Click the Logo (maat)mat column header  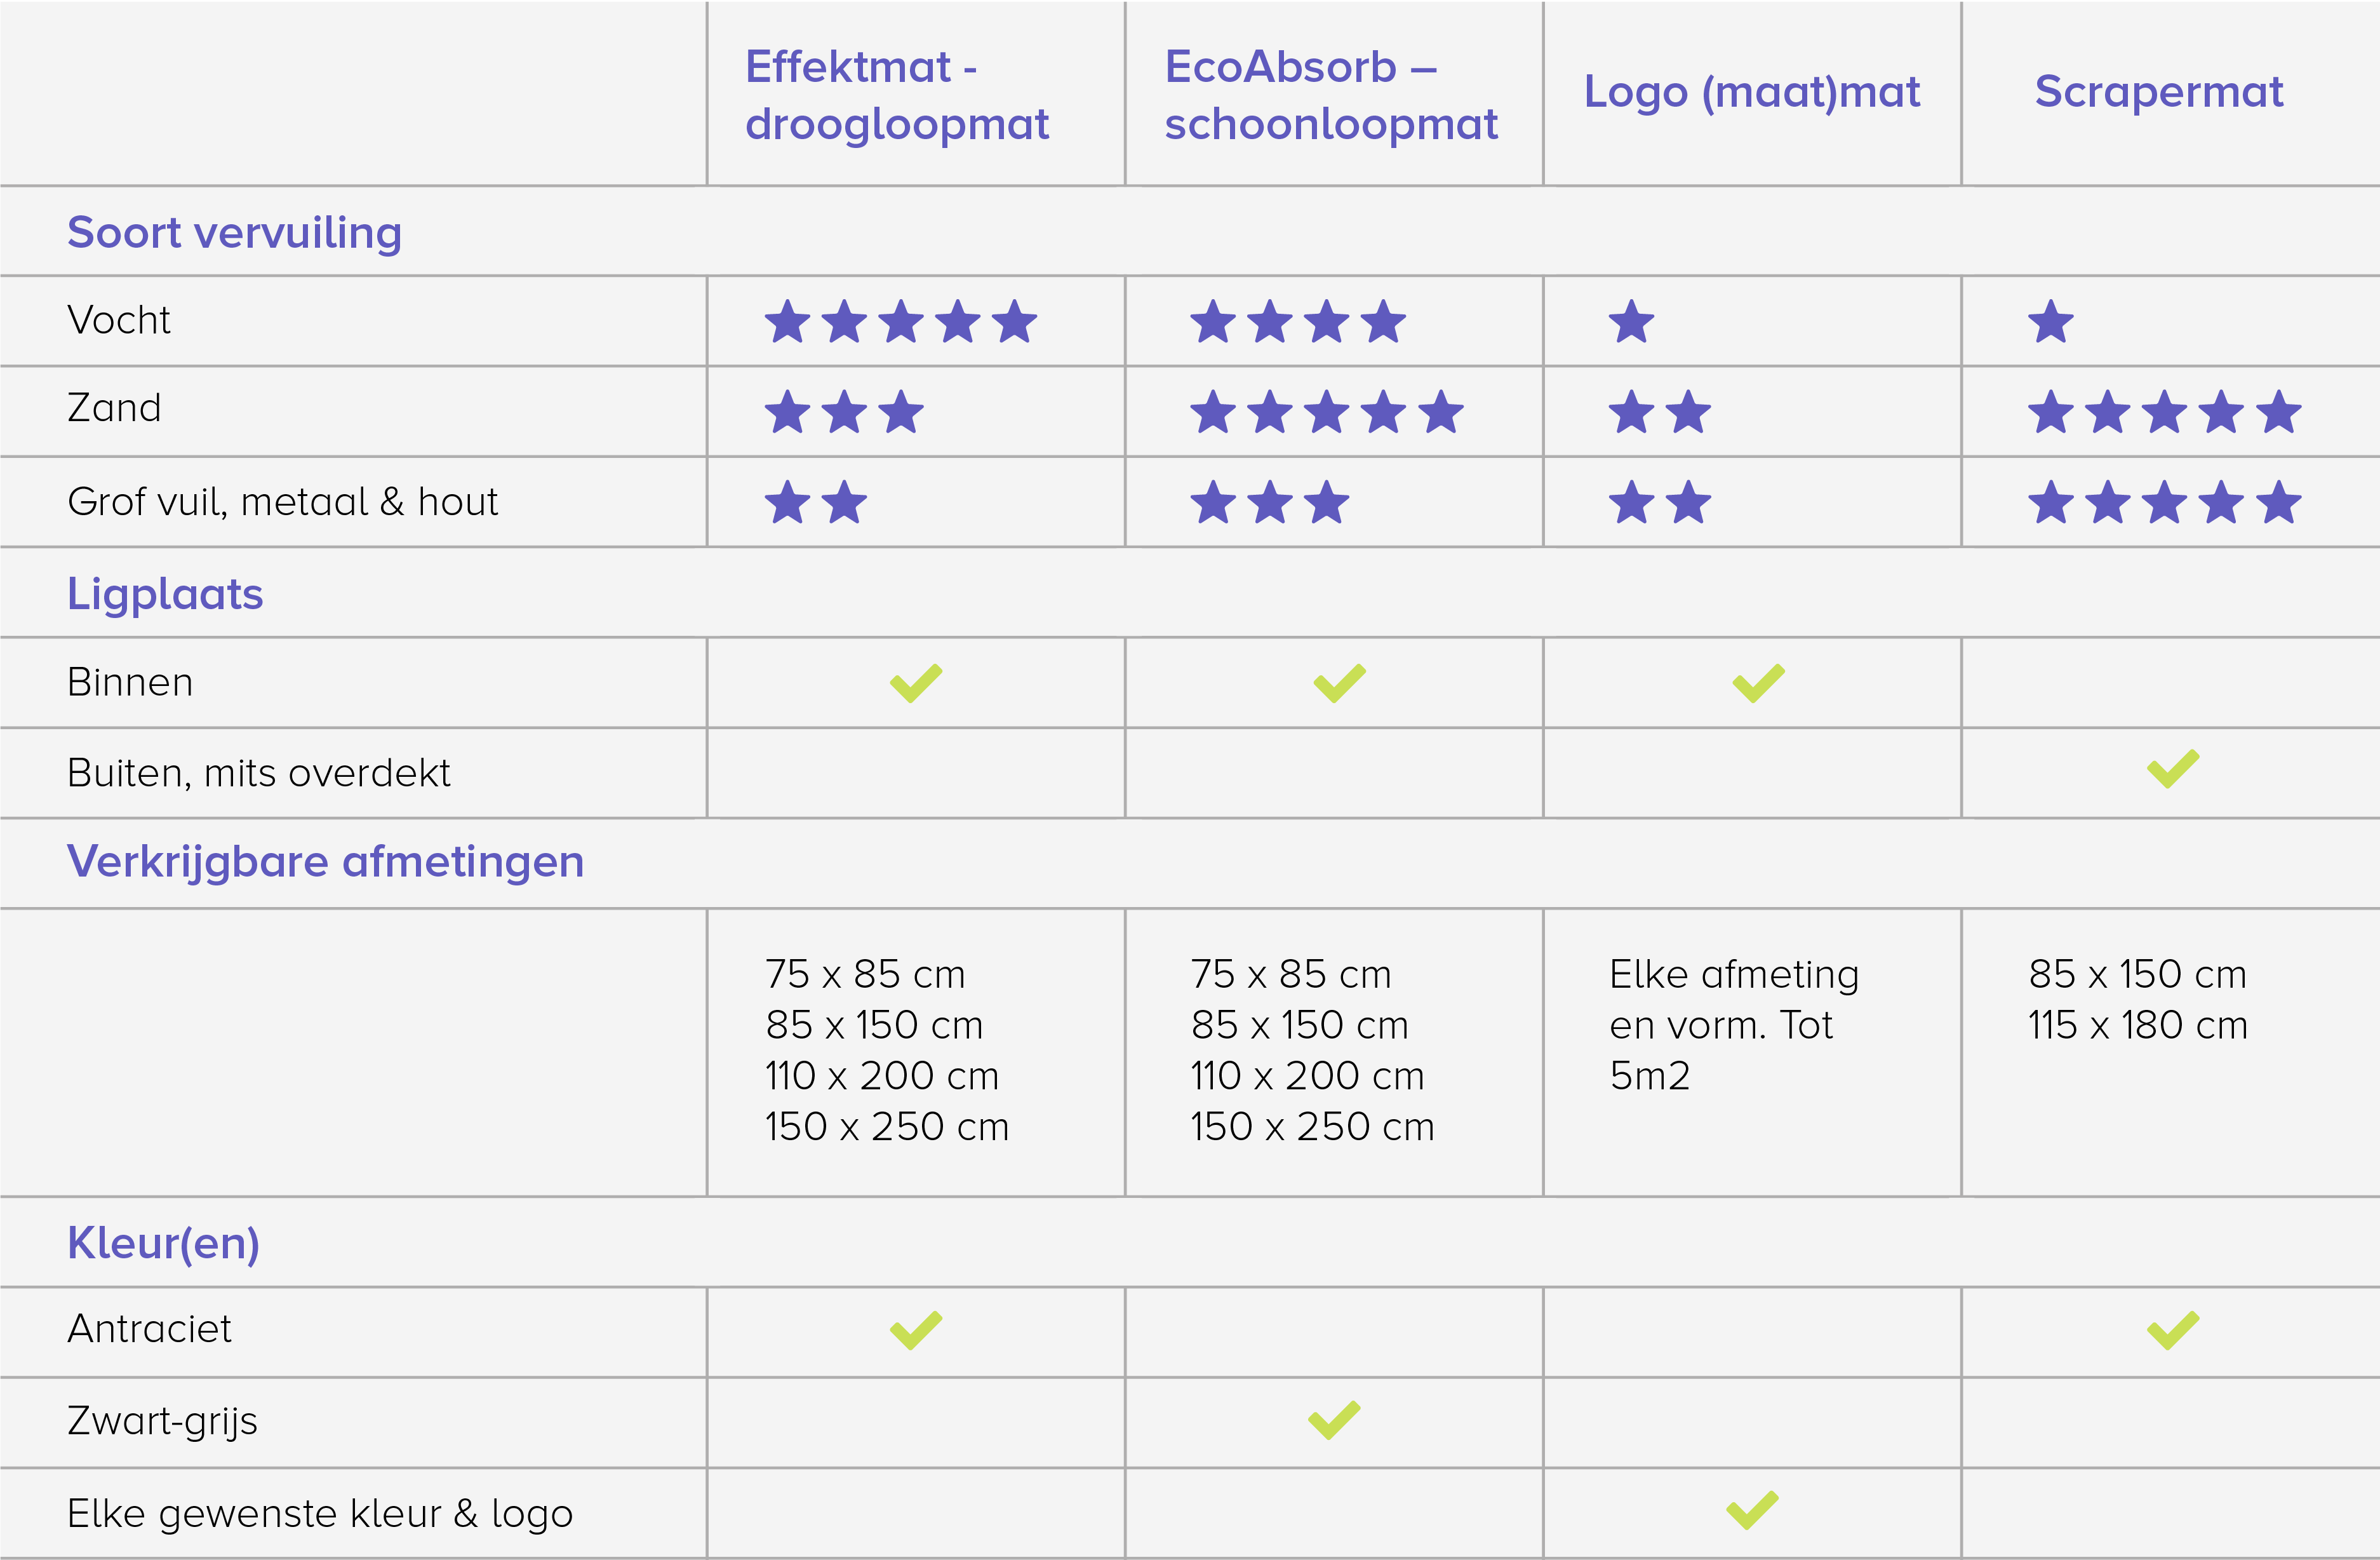[1751, 92]
